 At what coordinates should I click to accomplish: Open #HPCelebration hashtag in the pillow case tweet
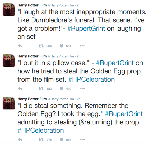(x=92, y=79)
